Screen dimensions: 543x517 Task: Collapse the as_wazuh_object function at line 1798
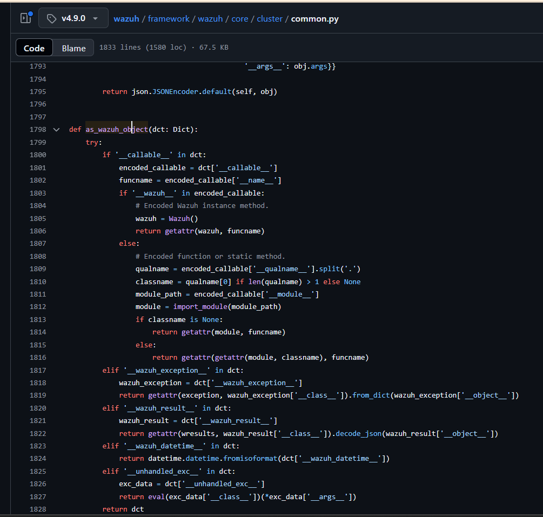point(56,130)
